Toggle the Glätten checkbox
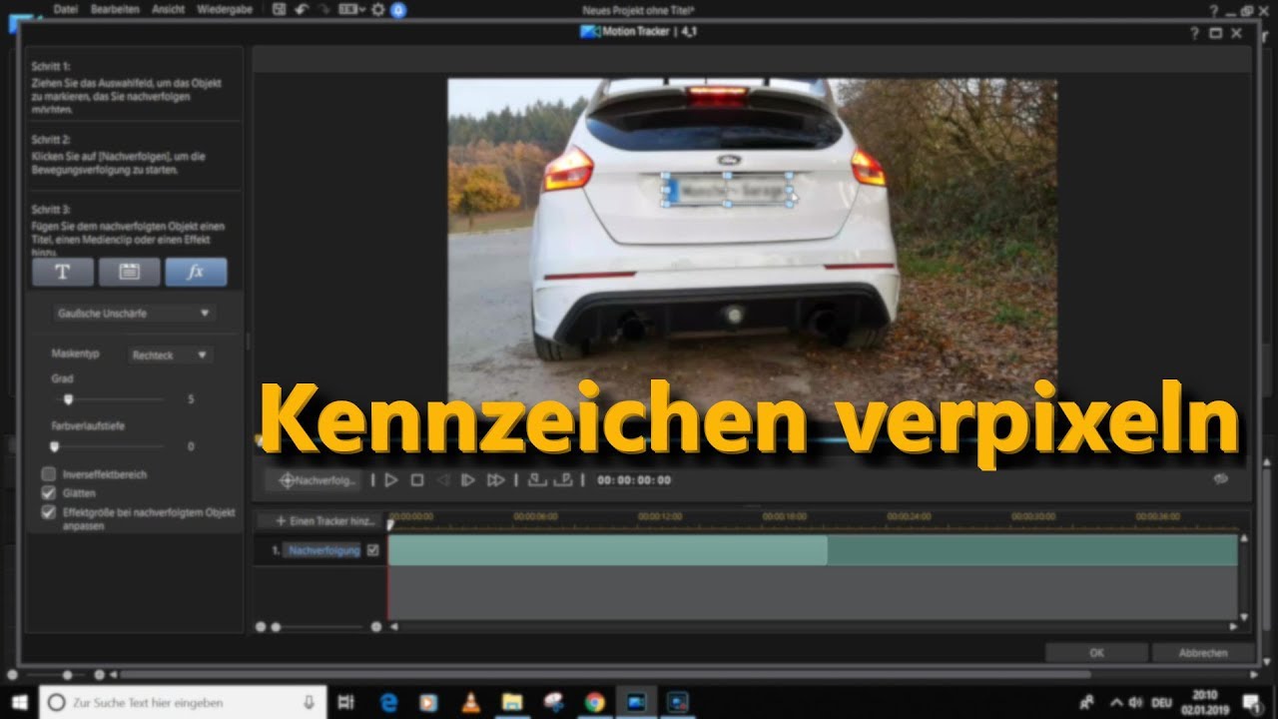 click(x=48, y=493)
